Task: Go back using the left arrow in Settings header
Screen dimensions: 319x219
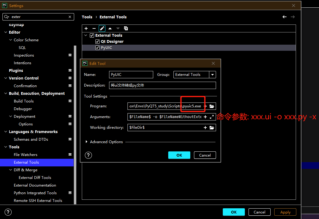Action: [x=284, y=17]
